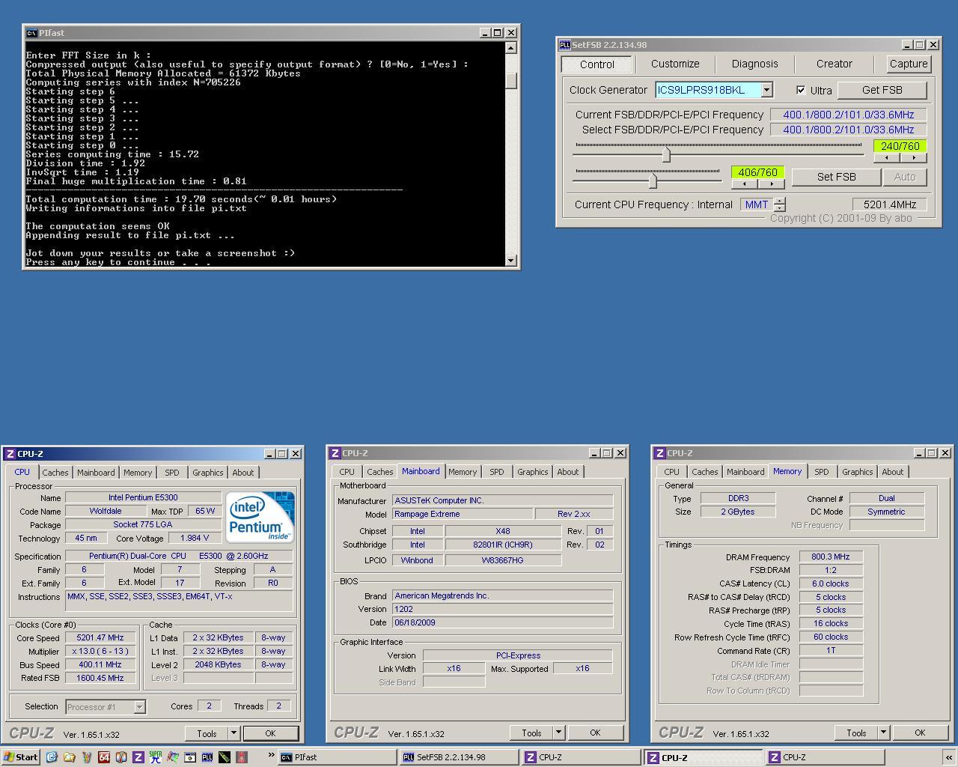Click the PIfast console scroll down arrow
This screenshot has height=767, width=958.
coord(511,261)
